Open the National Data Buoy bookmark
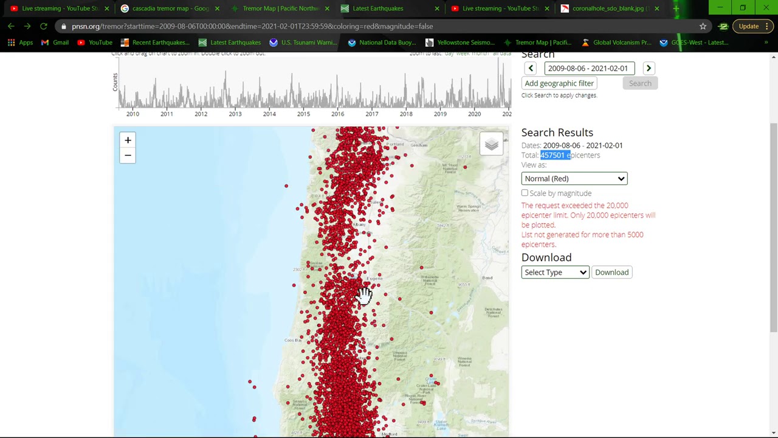 click(381, 43)
